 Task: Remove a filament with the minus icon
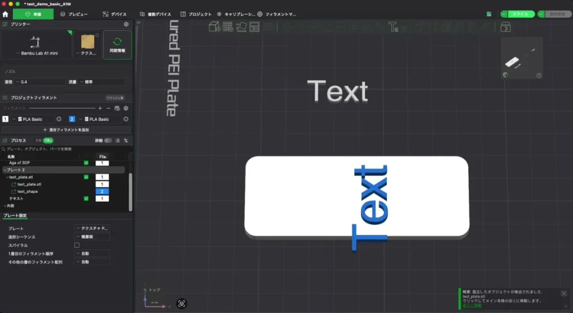click(109, 108)
